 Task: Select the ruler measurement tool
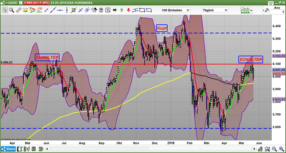click(19, 10)
